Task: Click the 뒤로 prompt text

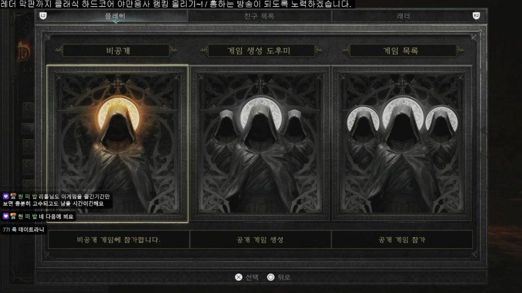Action: (x=284, y=277)
